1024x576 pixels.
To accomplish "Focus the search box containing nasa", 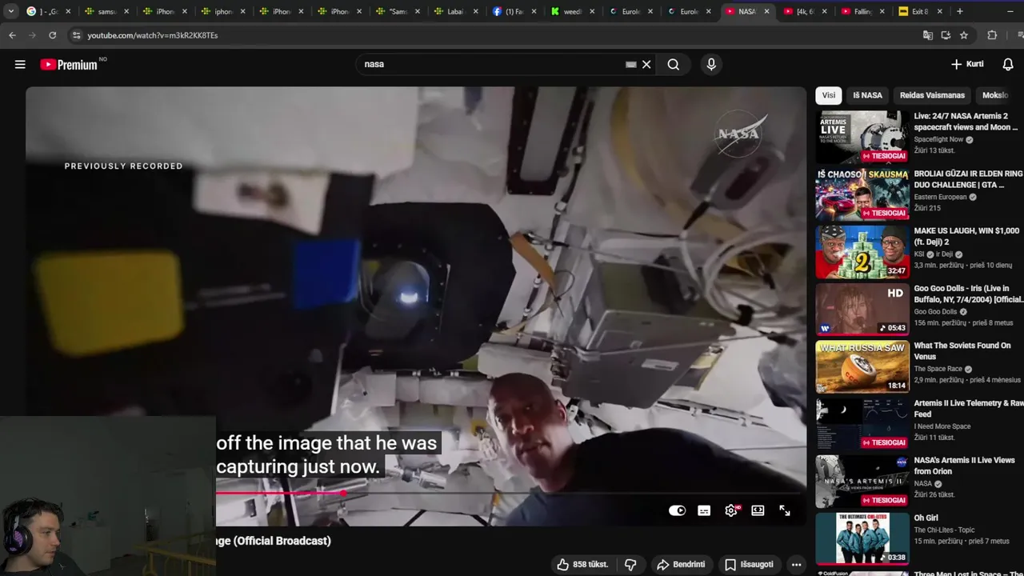I will pyautogui.click(x=492, y=64).
